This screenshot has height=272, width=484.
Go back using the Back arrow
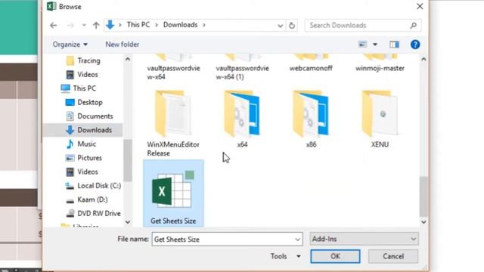(x=54, y=25)
